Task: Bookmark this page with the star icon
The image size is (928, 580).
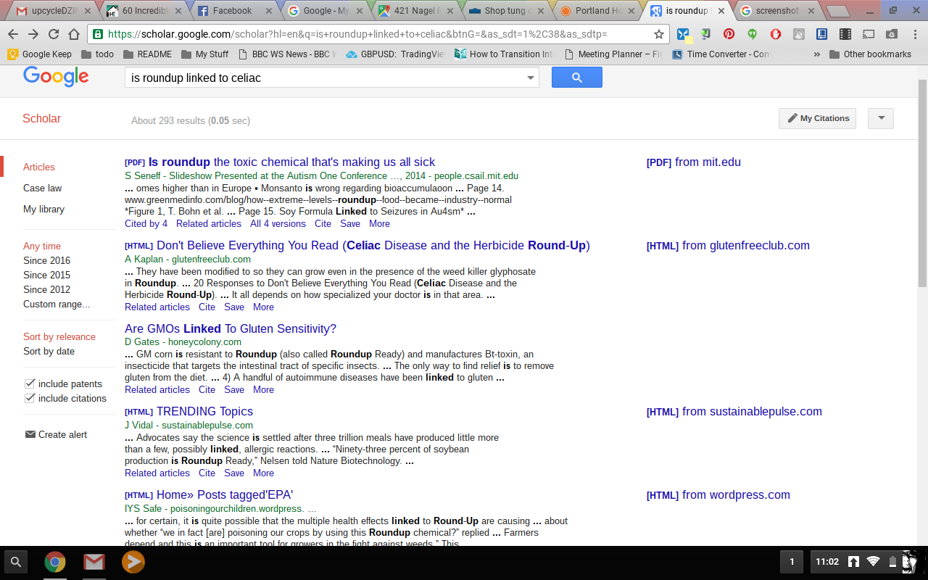Action: (658, 34)
